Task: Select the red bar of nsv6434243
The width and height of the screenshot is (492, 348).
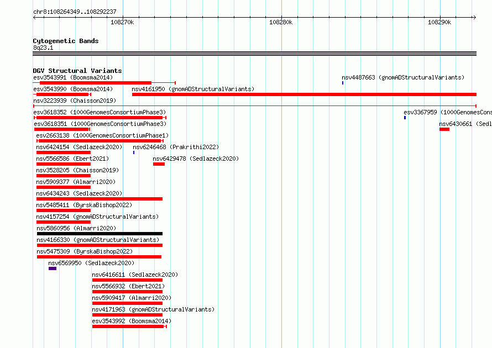Action: [100, 199]
